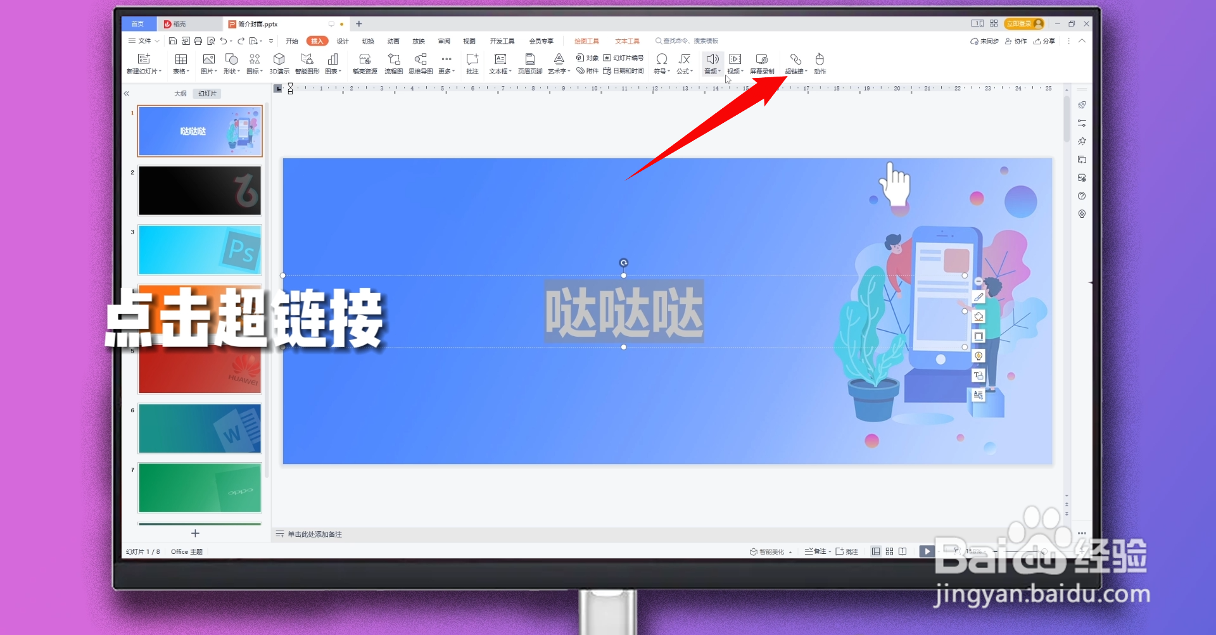
Task: Insert Attachment (附件) item
Action: 587,71
